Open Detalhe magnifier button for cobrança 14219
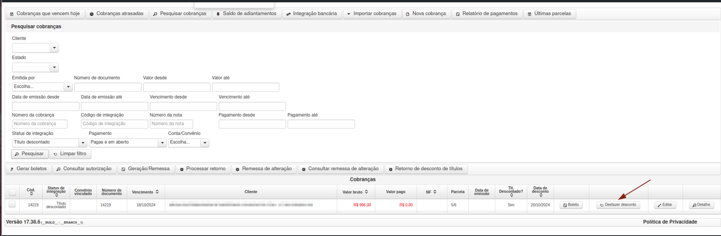 pos(701,205)
